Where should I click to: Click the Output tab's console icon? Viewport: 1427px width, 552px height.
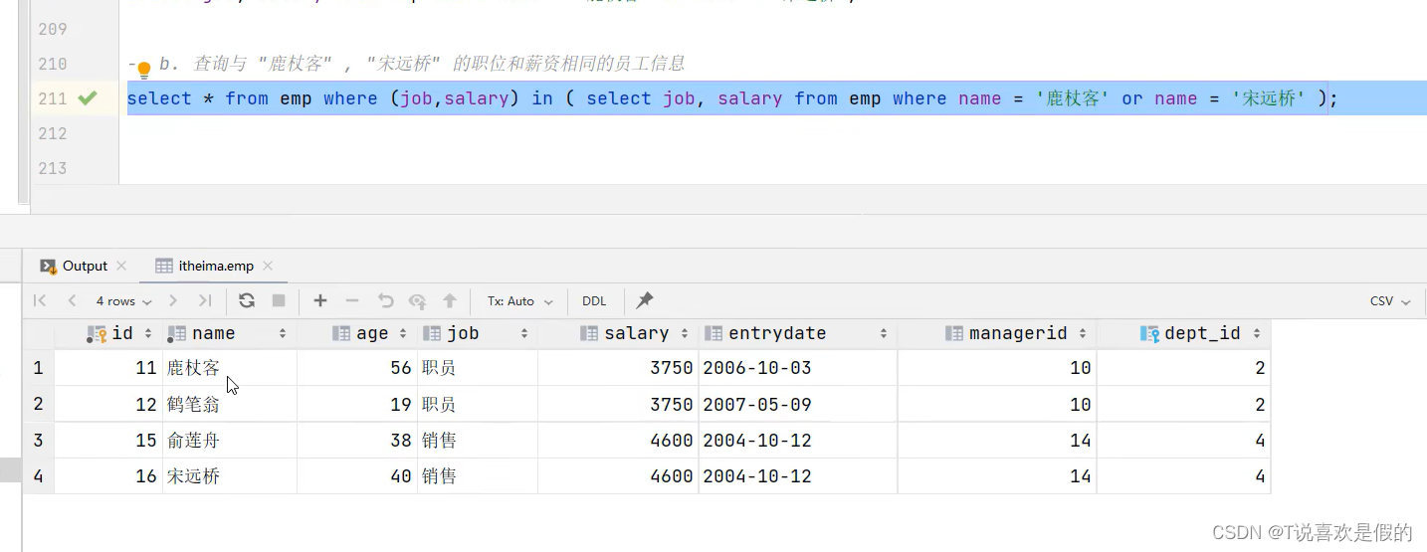48,267
